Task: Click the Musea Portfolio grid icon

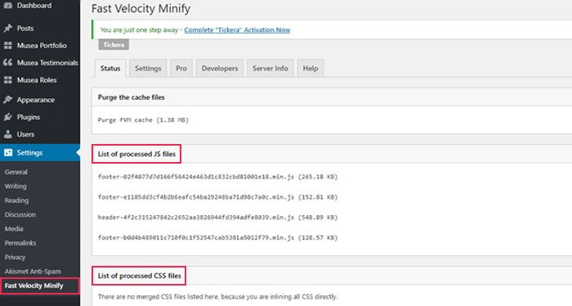Action: (x=7, y=46)
